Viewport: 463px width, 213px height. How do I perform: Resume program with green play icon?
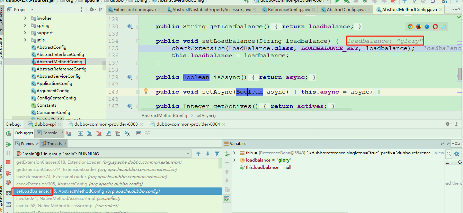coord(8,144)
